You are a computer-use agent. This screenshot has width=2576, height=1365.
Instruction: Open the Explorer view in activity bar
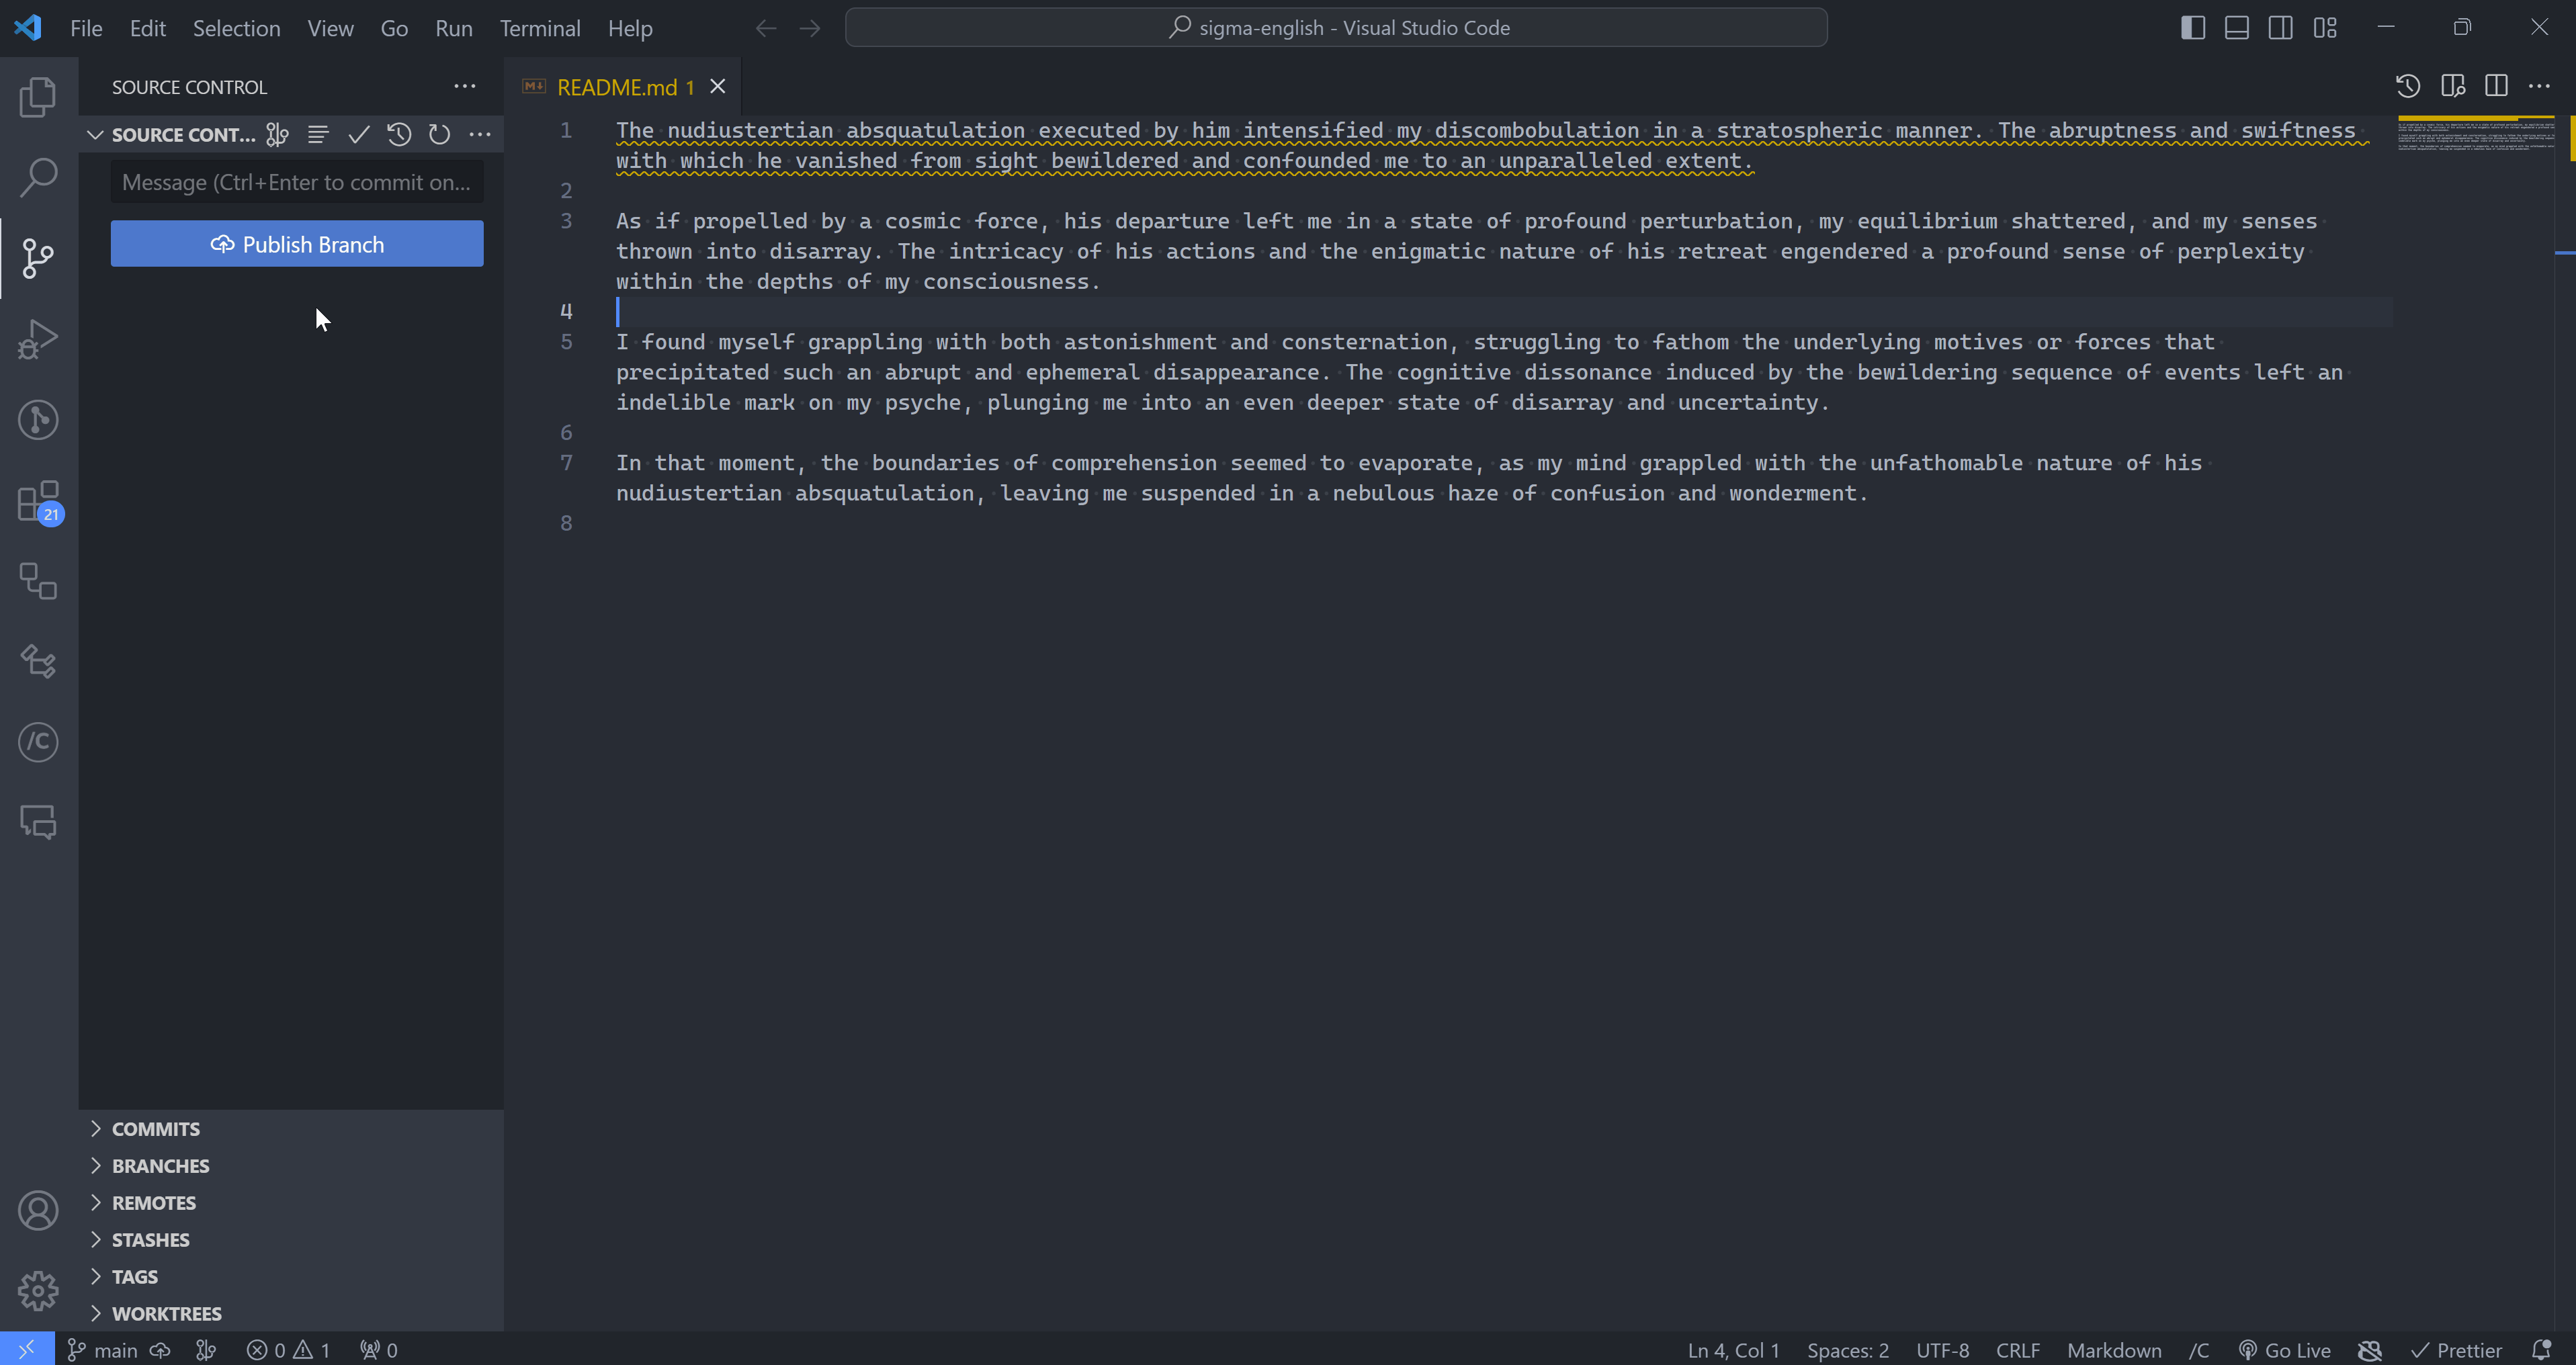coord(38,97)
